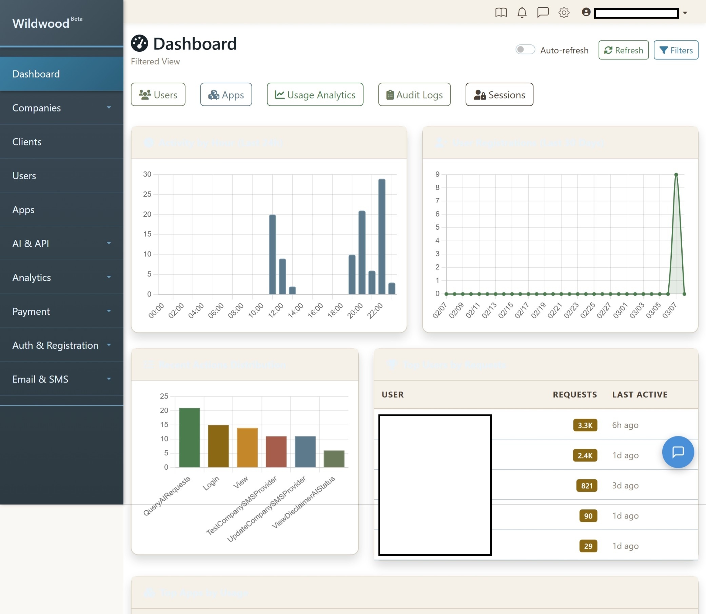Expand the Companies sidebar section

coord(62,108)
